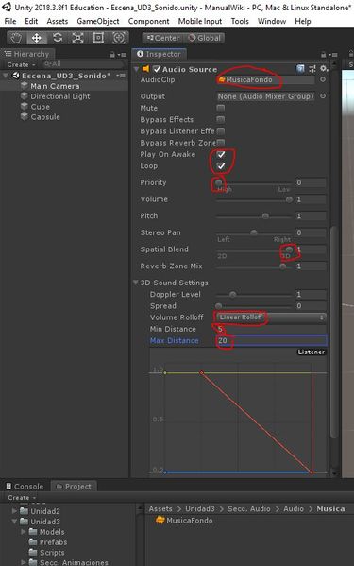Open the File menu

click(10, 22)
